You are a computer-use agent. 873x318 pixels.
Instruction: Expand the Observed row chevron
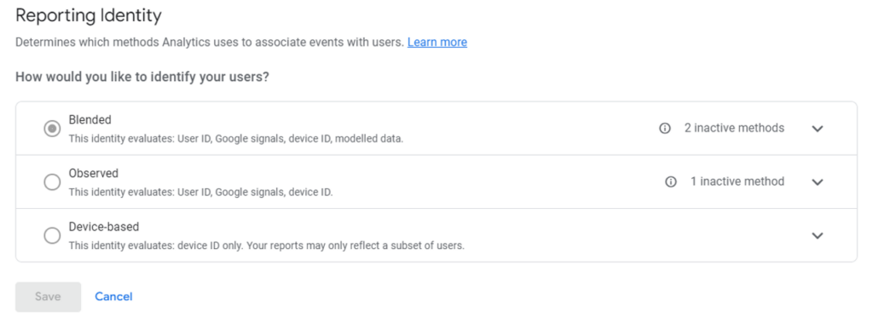[x=818, y=182]
